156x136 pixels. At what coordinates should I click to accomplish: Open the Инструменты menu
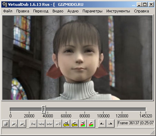pyautogui.click(x=118, y=11)
